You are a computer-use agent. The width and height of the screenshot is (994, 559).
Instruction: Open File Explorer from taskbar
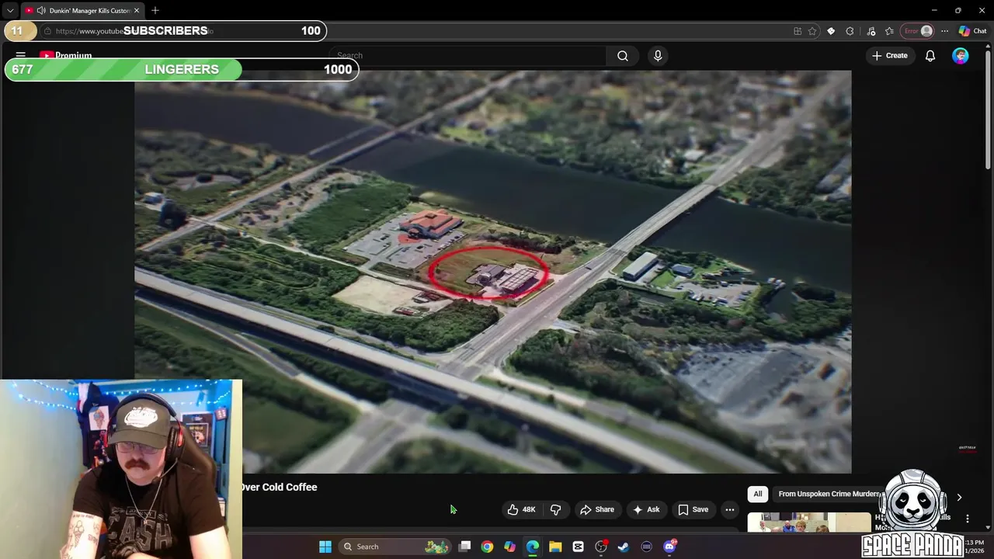click(x=555, y=547)
